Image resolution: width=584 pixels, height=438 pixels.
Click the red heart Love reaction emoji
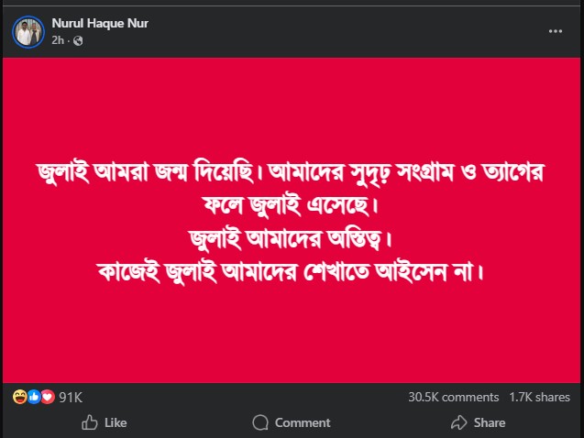point(48,397)
